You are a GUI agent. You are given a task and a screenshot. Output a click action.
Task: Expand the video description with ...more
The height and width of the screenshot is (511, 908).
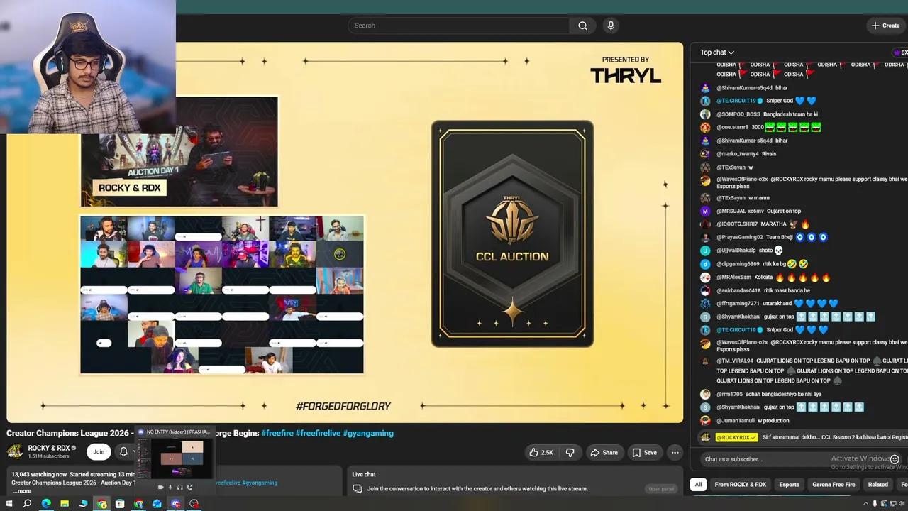[21, 491]
